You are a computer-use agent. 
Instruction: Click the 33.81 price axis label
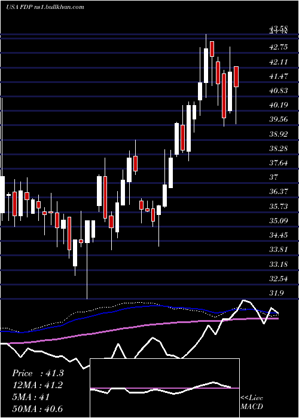(x=279, y=250)
